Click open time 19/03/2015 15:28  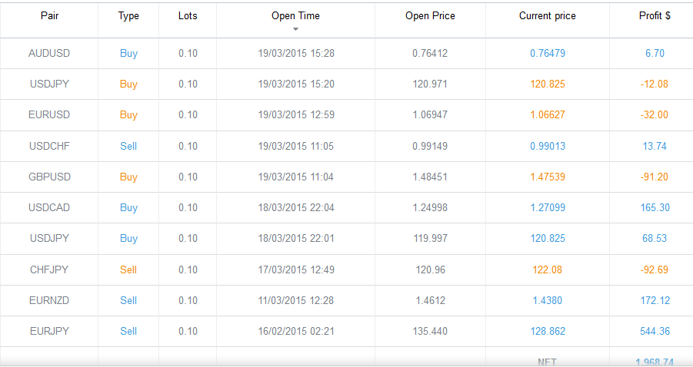(x=296, y=54)
